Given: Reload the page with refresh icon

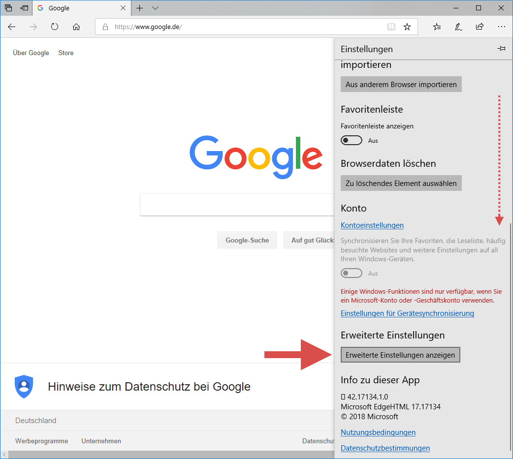Looking at the screenshot, I should click(x=55, y=27).
